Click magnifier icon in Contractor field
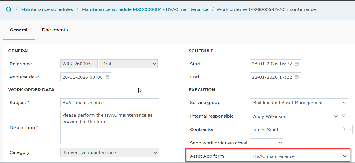The height and width of the screenshot is (163, 355). [x=343, y=129]
